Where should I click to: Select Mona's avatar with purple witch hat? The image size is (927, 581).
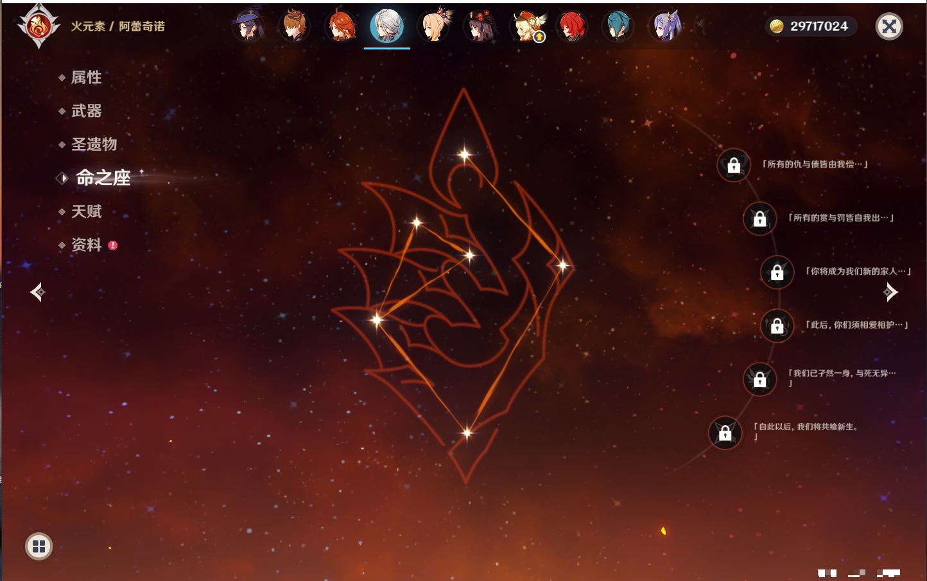coord(248,26)
